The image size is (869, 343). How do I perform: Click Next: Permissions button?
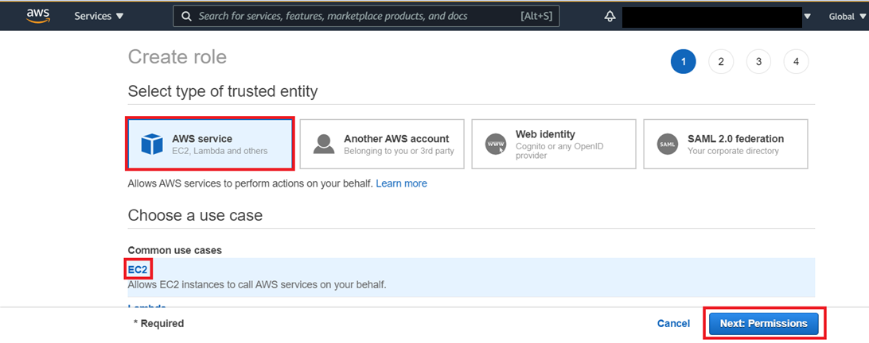(x=763, y=324)
